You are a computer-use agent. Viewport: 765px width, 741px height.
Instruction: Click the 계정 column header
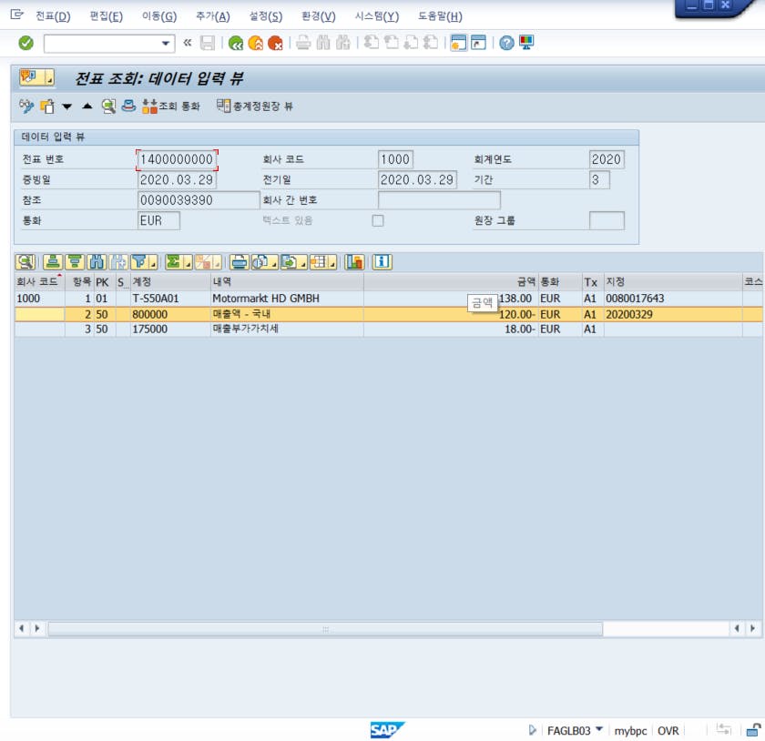pyautogui.click(x=169, y=282)
